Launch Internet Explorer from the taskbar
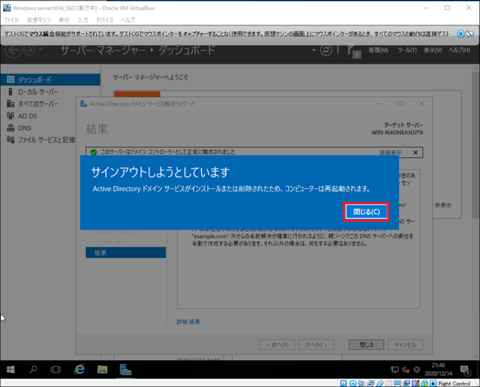Screen dimensions: 480x387 [x=80, y=370]
